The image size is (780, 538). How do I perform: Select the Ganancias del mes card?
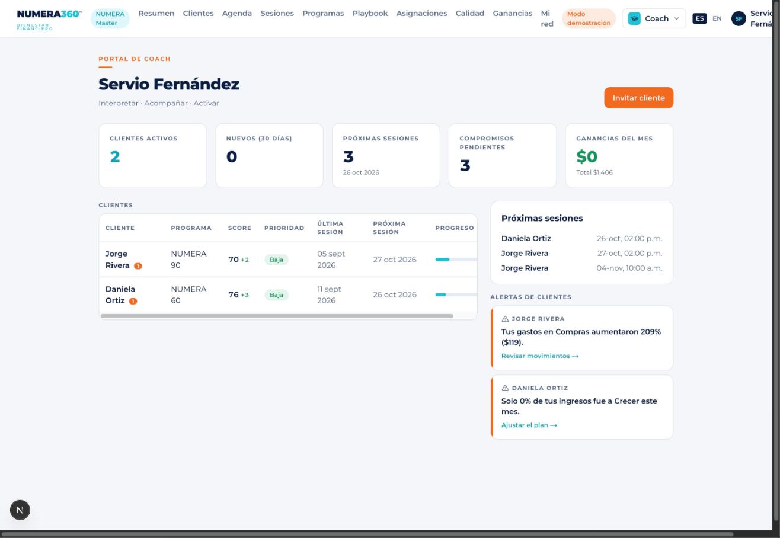[x=619, y=156]
